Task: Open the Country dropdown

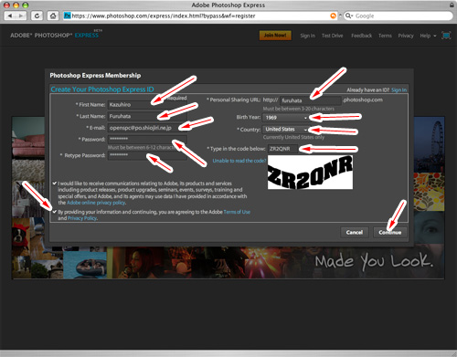Action: coord(285,130)
